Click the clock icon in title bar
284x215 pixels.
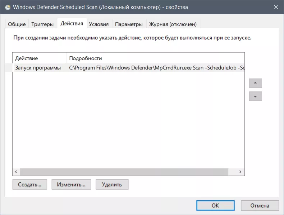pos(8,7)
